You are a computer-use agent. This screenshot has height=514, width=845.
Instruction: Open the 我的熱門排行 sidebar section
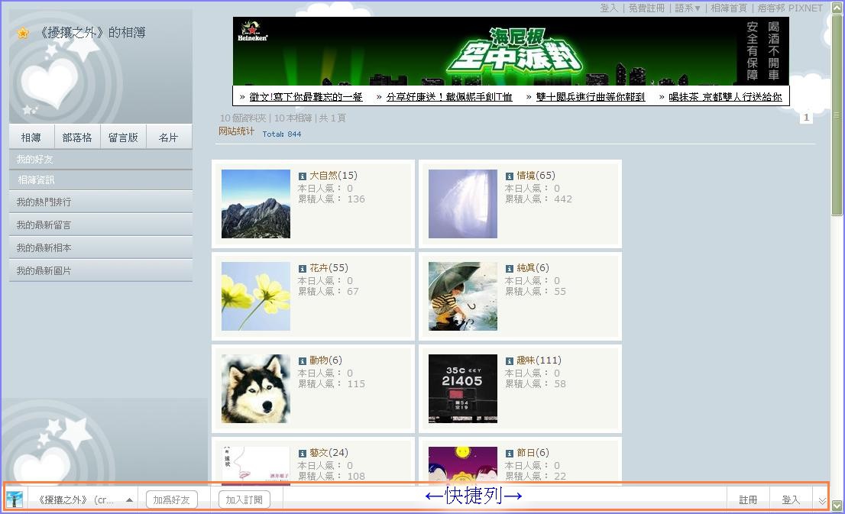(101, 202)
